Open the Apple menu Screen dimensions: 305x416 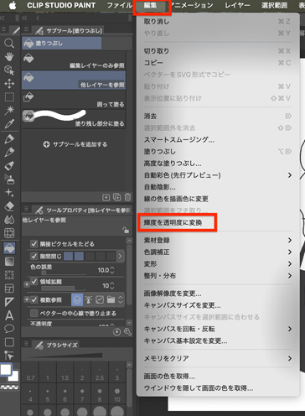13,6
